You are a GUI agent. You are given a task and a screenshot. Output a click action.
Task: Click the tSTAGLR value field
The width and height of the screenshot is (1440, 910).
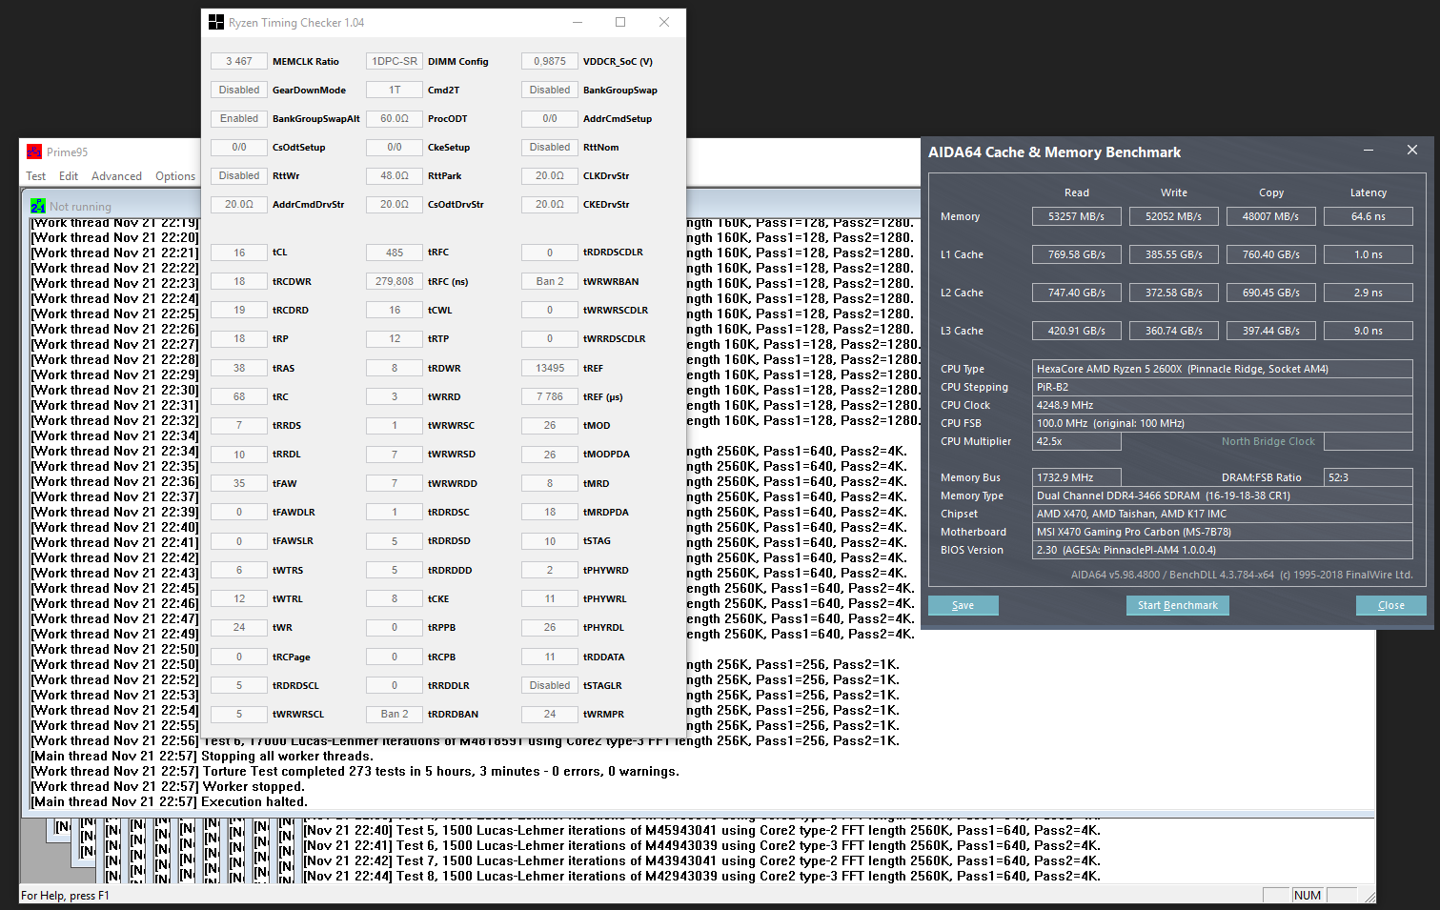[x=550, y=685]
